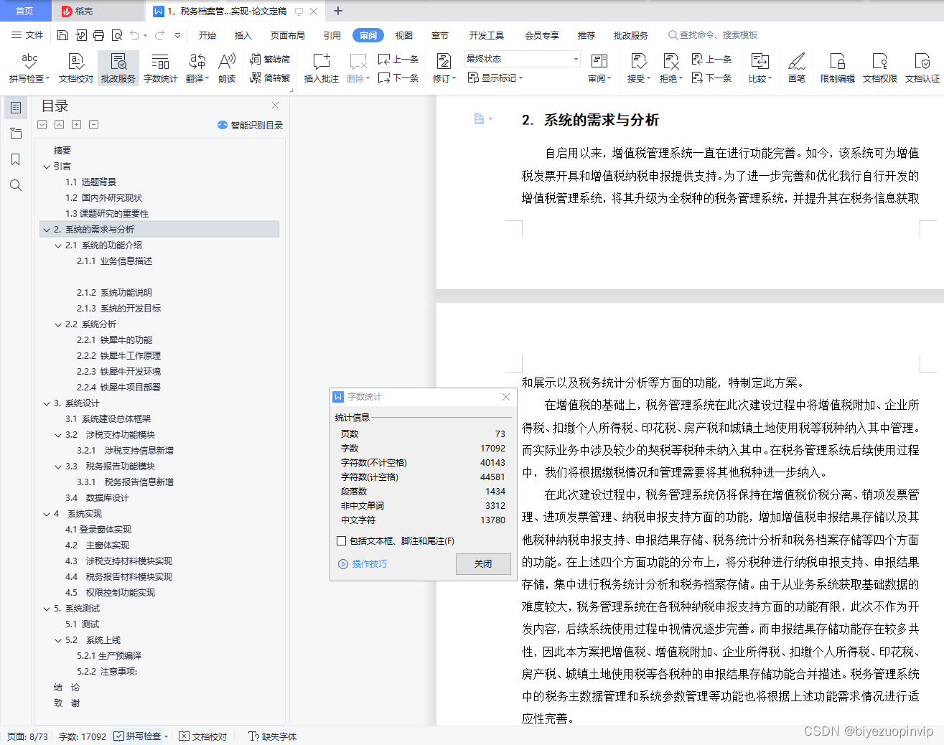Open the 审阅 pane button
The width and height of the screenshot is (944, 745).
click(599, 68)
